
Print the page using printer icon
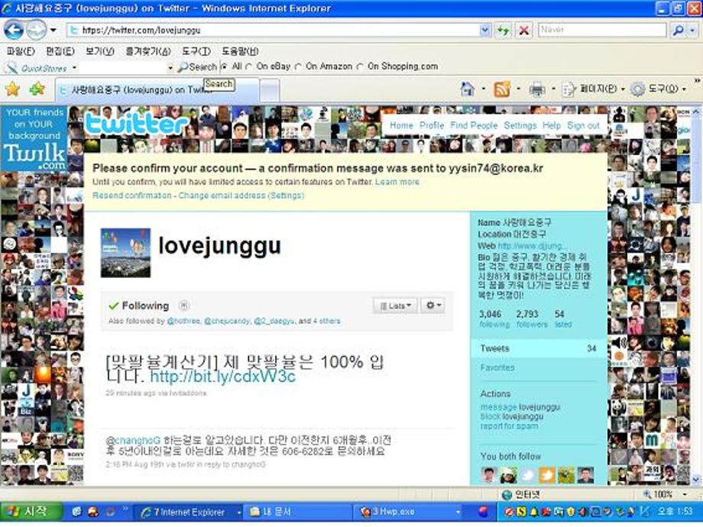click(536, 89)
